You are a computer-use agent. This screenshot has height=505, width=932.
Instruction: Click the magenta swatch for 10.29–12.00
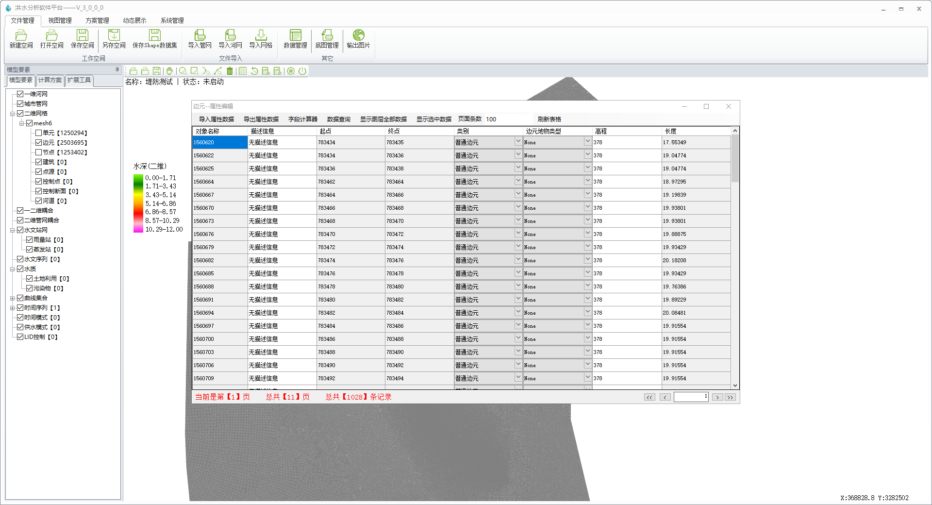point(138,229)
